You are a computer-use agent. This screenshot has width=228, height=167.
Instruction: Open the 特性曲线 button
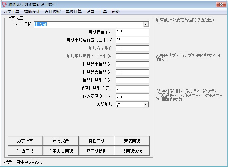coord(96,141)
